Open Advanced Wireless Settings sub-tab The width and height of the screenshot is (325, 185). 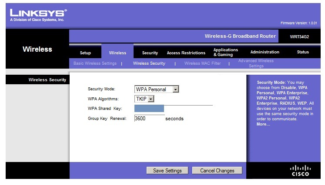tap(256, 63)
